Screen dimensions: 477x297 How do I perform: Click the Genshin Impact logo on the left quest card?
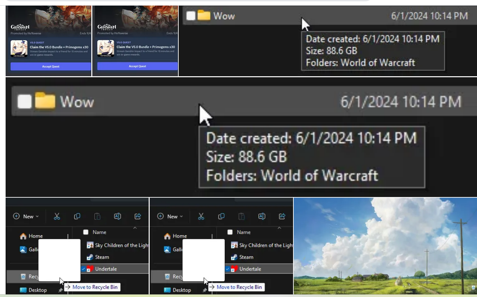click(20, 27)
